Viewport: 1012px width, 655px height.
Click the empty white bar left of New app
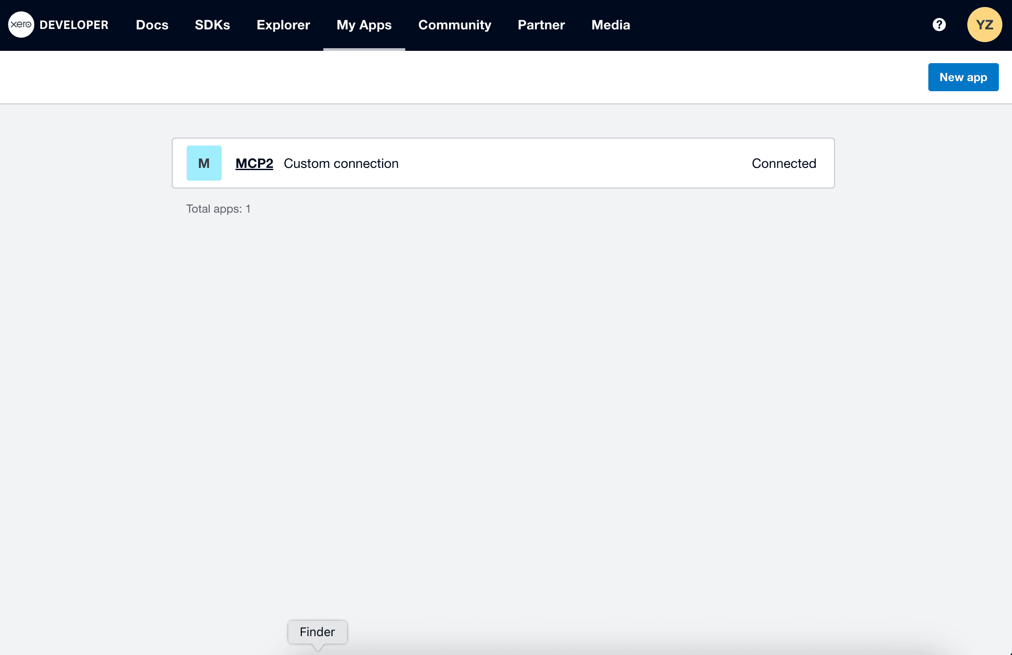pyautogui.click(x=438, y=77)
